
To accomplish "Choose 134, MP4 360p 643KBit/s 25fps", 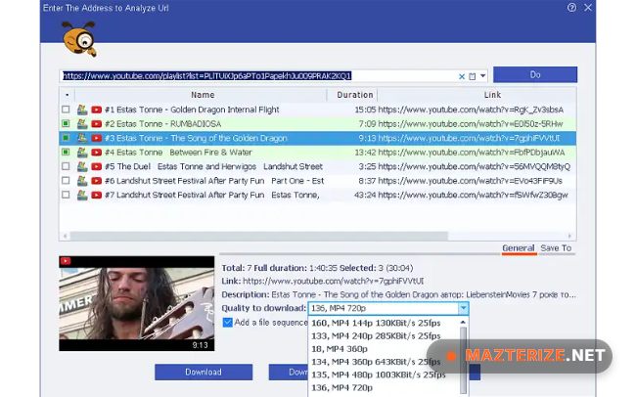I will tap(376, 362).
